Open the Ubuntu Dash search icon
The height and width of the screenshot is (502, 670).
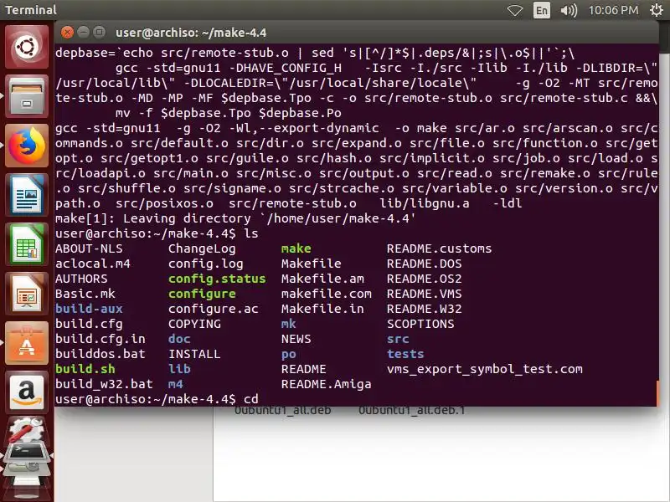click(27, 47)
